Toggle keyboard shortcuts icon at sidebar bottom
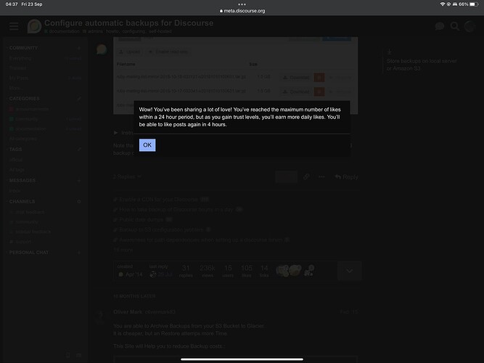Viewport: 484px width, 363px height. (78, 355)
